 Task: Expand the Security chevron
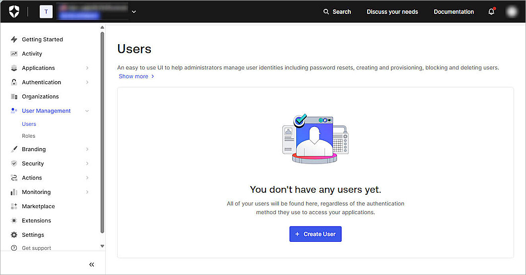(x=87, y=164)
